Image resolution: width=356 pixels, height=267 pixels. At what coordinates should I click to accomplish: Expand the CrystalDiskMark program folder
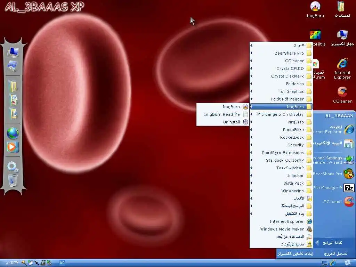point(281,76)
